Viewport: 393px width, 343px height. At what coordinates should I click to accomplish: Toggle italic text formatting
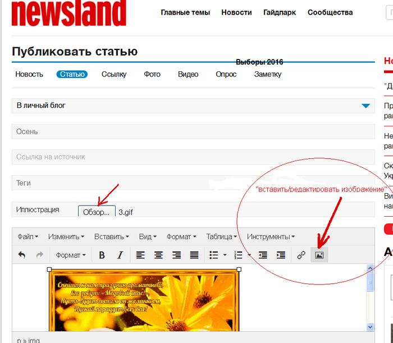120,255
